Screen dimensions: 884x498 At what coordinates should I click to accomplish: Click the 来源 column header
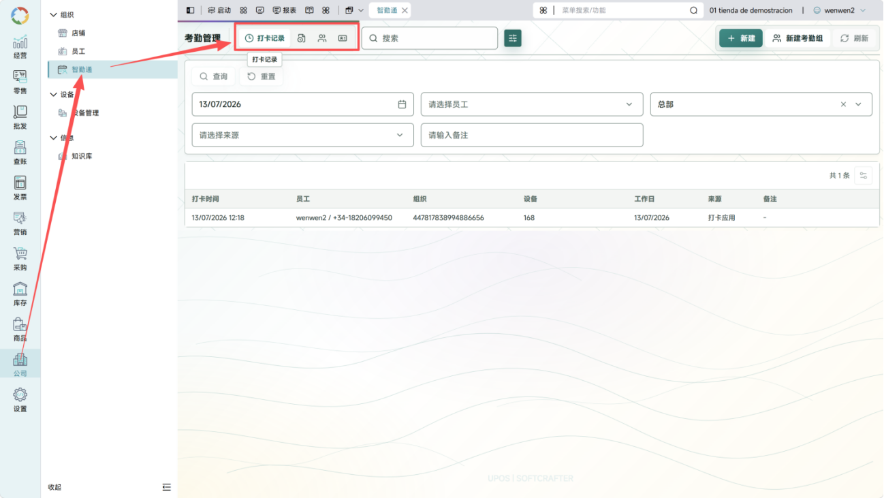[x=714, y=199]
